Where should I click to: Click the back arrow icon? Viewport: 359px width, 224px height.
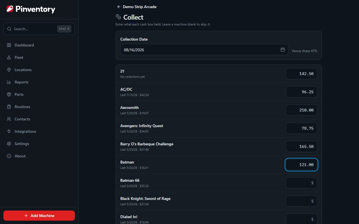point(119,7)
